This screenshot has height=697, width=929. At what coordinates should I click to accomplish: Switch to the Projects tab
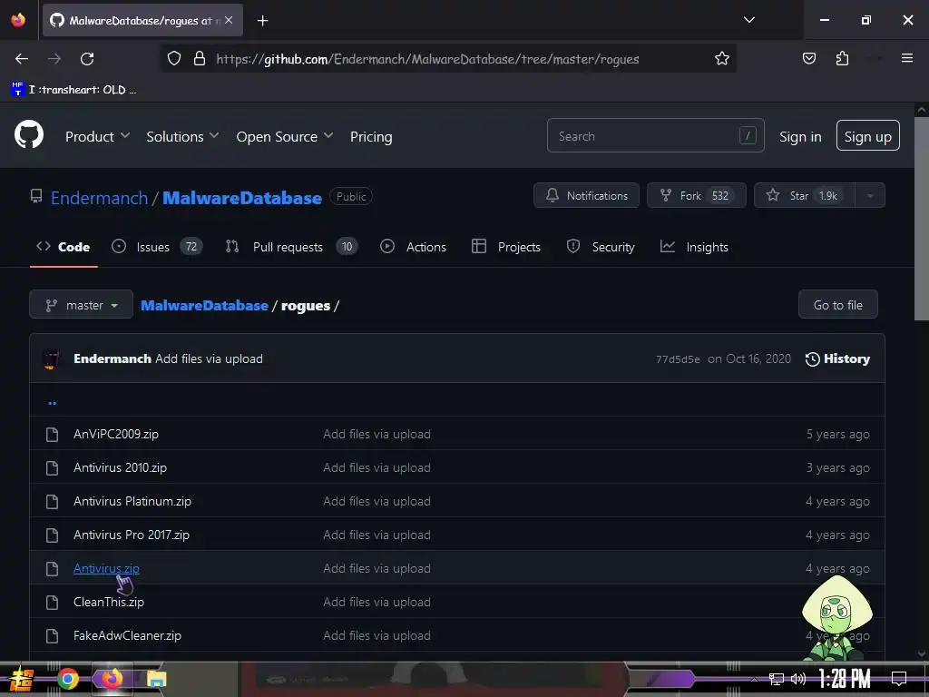coord(506,247)
